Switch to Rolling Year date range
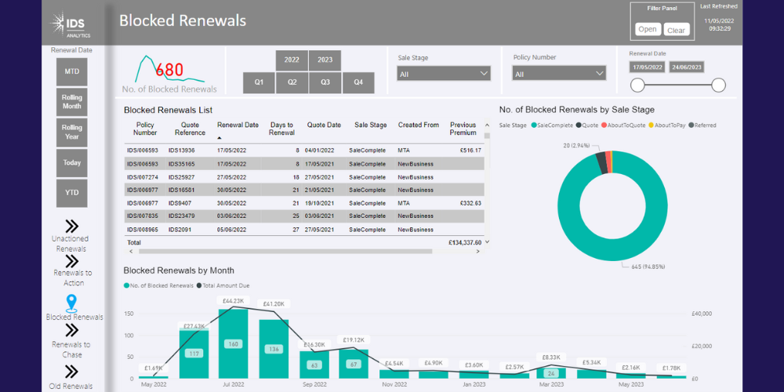 [x=71, y=132]
